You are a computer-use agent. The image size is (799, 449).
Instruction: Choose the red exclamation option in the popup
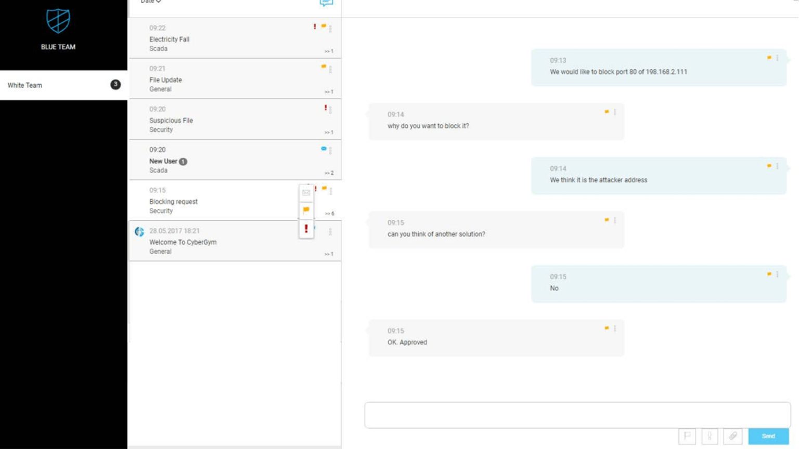point(306,228)
